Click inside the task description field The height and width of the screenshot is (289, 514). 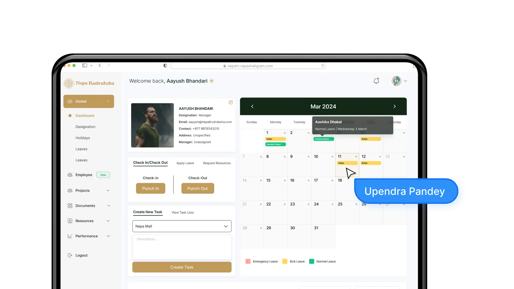pyautogui.click(x=182, y=247)
